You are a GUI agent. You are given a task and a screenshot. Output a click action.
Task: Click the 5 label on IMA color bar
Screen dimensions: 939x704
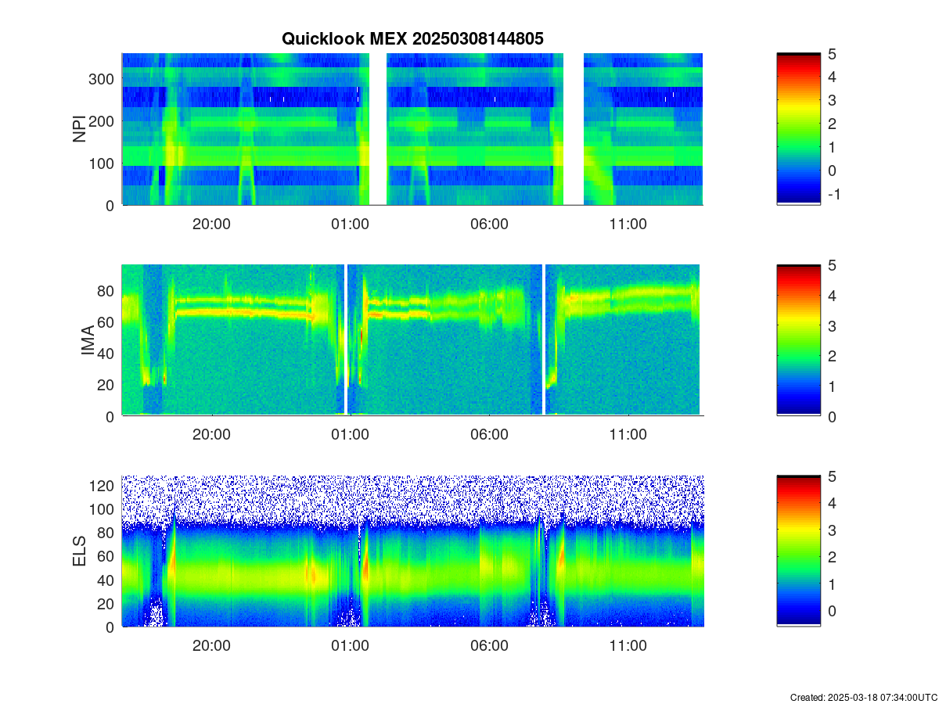pos(832,265)
